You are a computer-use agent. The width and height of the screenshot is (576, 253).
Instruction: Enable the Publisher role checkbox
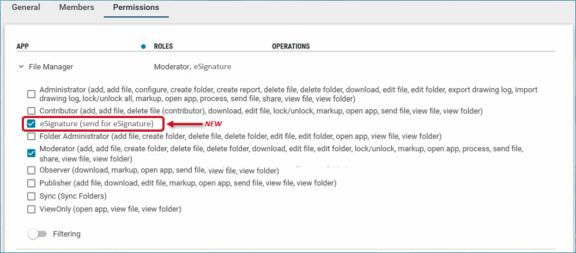32,183
